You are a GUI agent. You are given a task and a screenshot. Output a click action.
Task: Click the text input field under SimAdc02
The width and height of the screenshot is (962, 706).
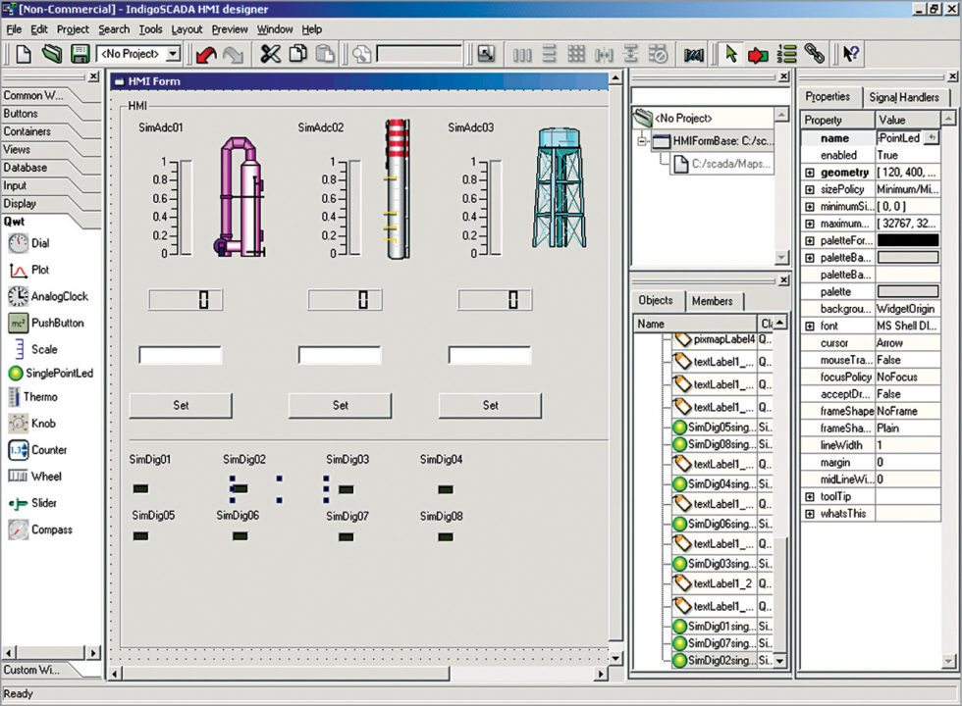point(340,355)
